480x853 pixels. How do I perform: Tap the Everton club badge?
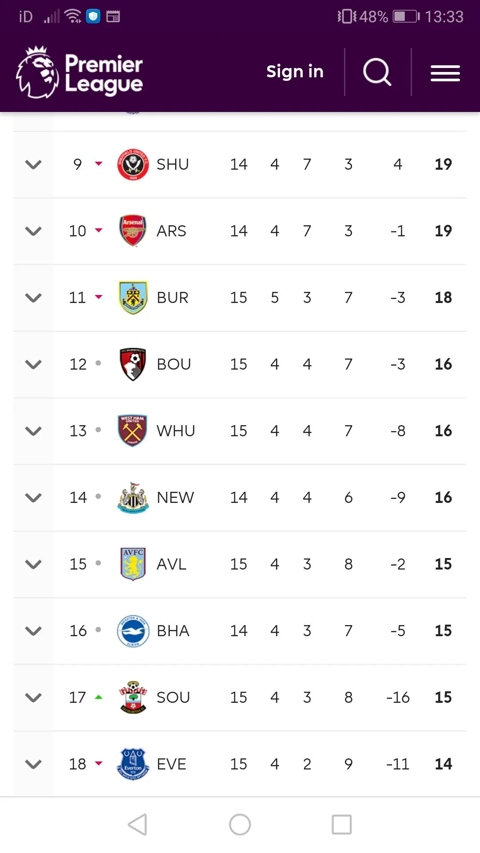(x=133, y=764)
